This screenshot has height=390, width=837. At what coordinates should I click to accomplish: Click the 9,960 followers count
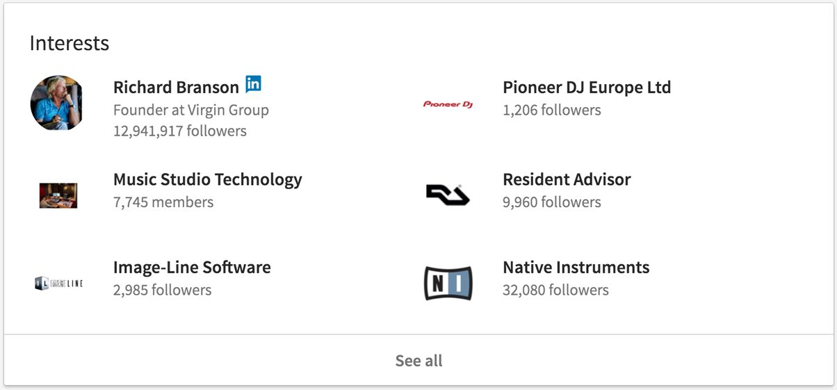click(552, 202)
